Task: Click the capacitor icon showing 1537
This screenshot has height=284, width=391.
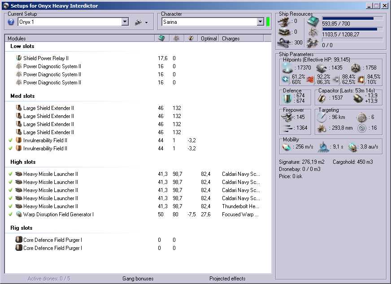Action: click(x=321, y=98)
